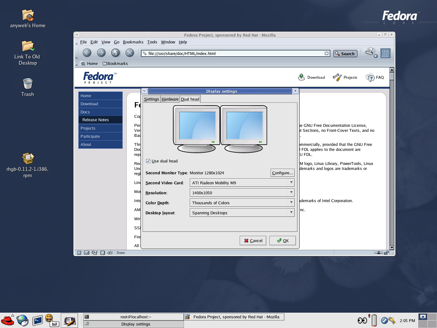Image resolution: width=437 pixels, height=328 pixels.
Task: Open Mail component icon in Mozilla status bar
Action: coord(86,253)
